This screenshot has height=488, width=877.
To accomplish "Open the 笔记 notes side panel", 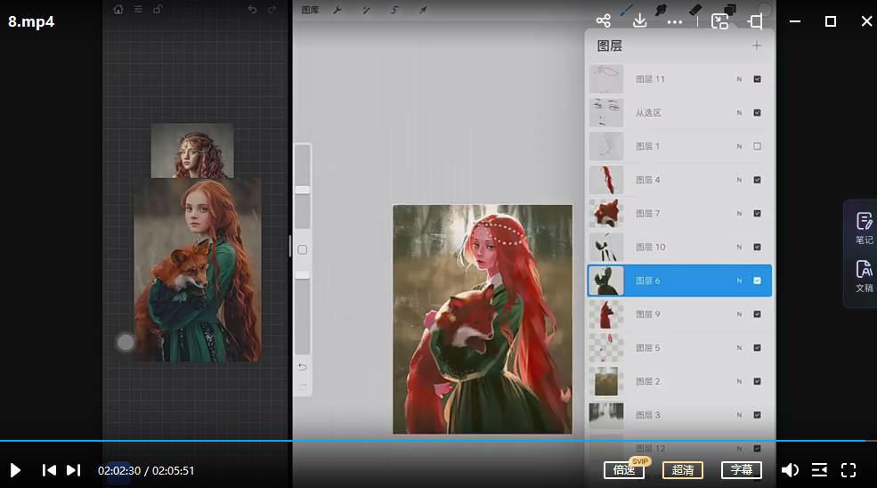I will 864,228.
